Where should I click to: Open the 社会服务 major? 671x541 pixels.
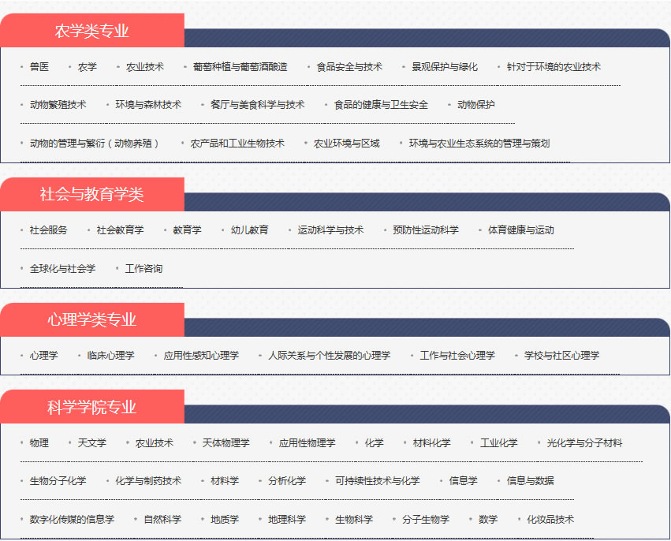pos(49,230)
